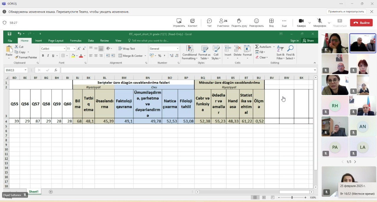This screenshot has width=377, height=202.
Task: Switch to the Insert ribbon tab
Action: [x=38, y=41]
